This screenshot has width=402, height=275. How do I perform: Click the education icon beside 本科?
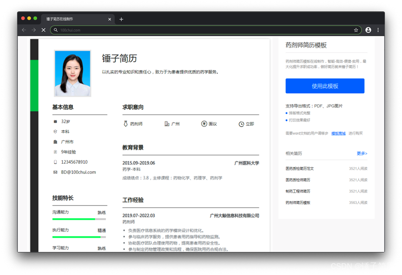click(55, 132)
